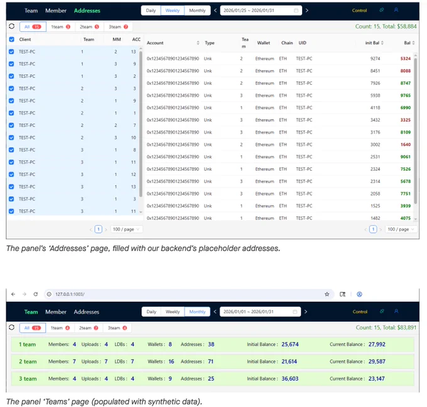The width and height of the screenshot is (427, 407).
Task: Open Addresses page from the Teams panel nav
Action: click(86, 312)
